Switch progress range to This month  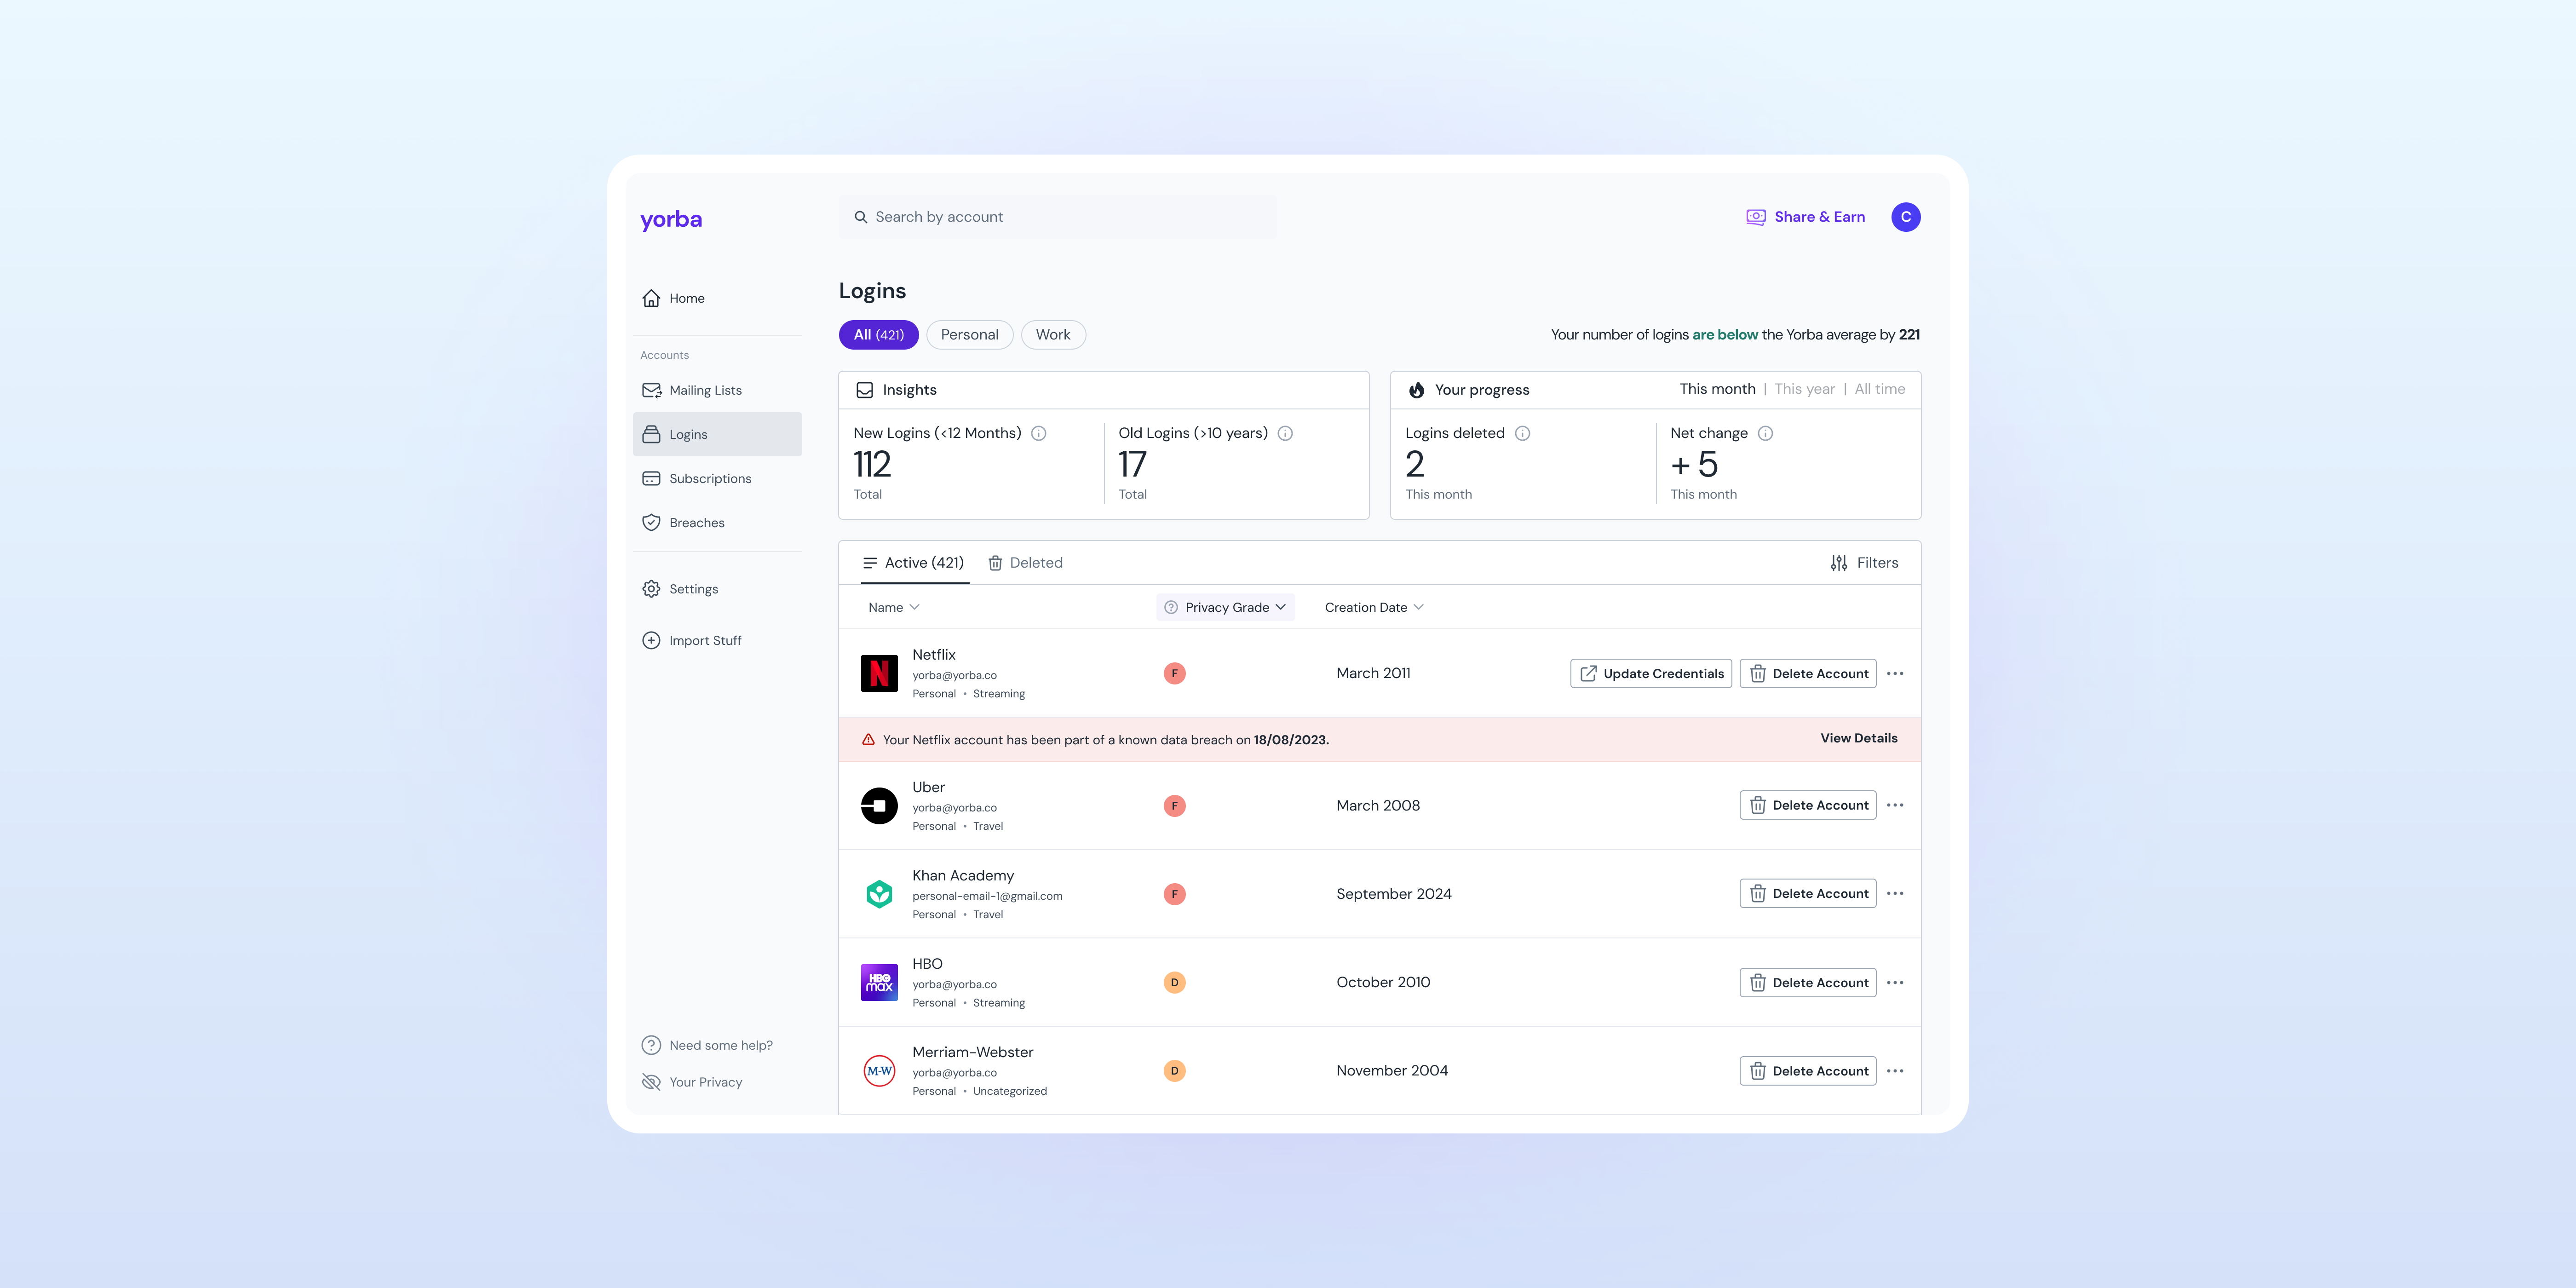coord(1717,389)
